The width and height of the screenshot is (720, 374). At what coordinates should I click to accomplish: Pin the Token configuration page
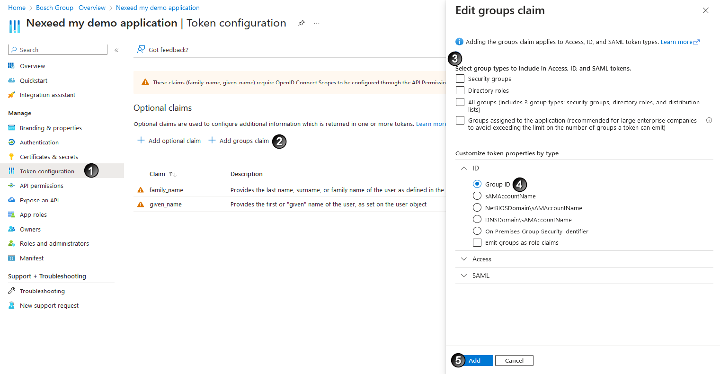[x=301, y=23]
